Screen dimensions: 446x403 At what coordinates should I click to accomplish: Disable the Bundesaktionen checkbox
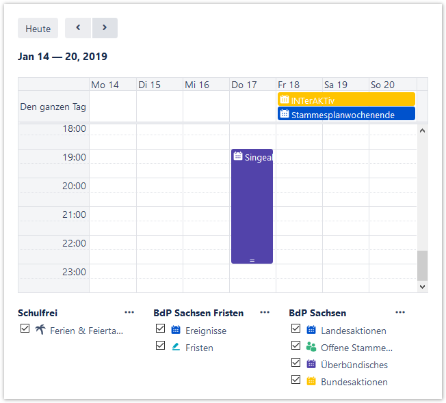tap(296, 380)
